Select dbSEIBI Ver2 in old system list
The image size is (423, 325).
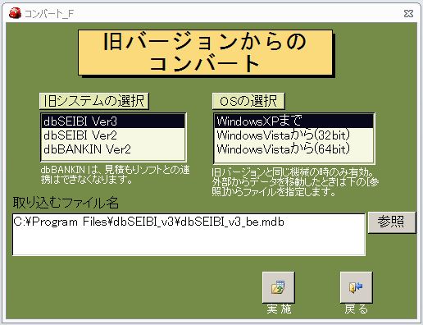113,135
